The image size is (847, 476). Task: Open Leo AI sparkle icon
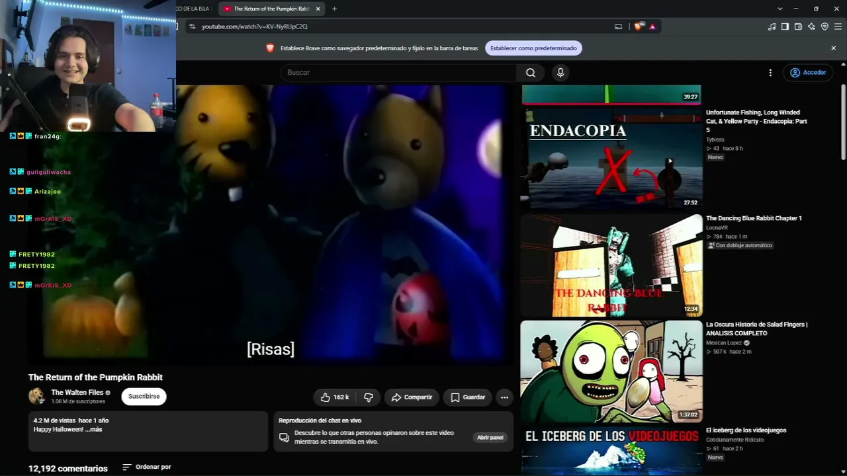[x=811, y=26]
